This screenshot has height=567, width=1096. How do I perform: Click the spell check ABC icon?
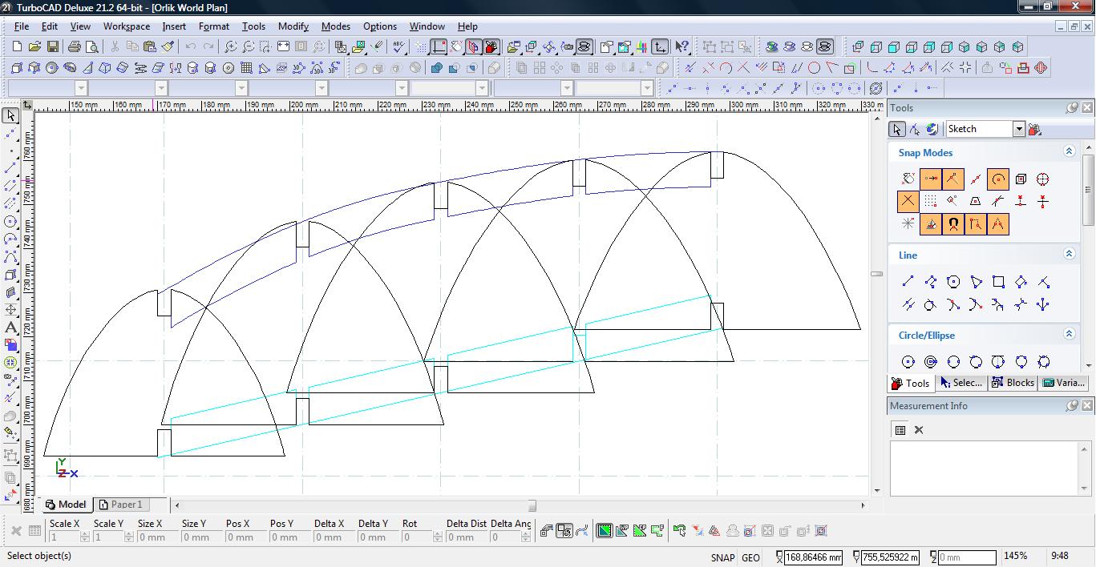coord(398,47)
